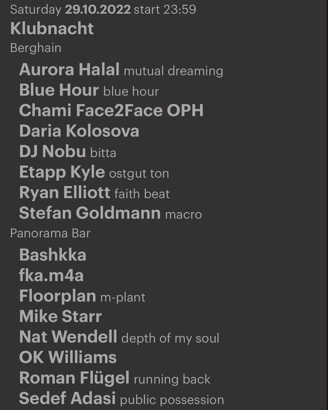Open the Klubnacht event title
The width and height of the screenshot is (328, 410).
pos(52,29)
